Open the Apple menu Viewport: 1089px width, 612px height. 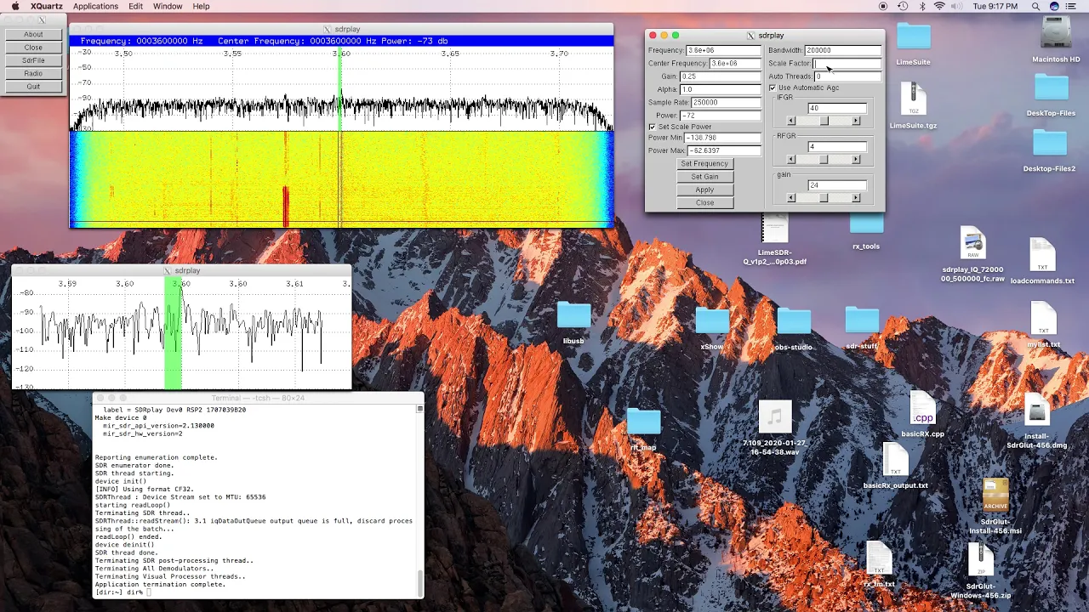[14, 6]
